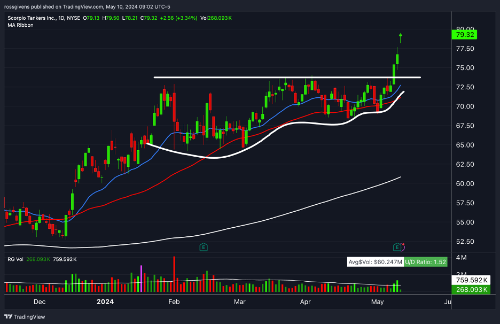Screen dimensions: 500x324
Task: Click the Apr label on time axis
Action: click(x=306, y=302)
